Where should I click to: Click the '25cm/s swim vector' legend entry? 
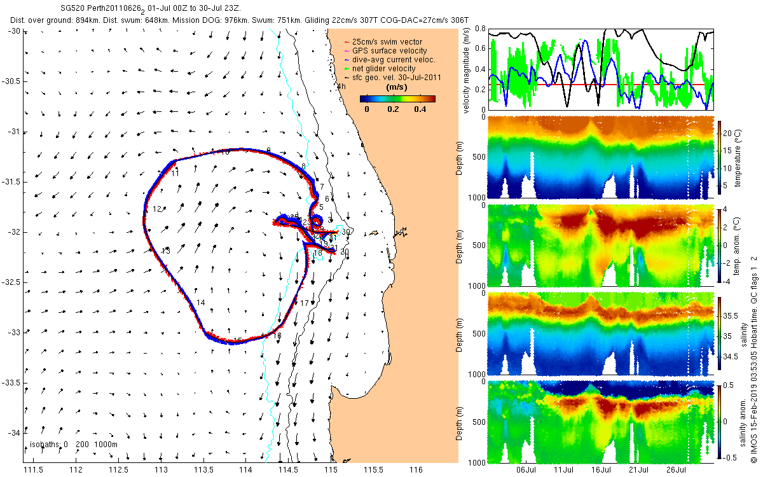(x=386, y=42)
